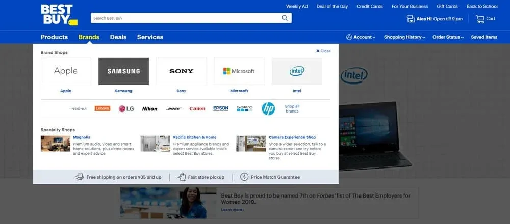The height and width of the screenshot is (224, 510).
Task: Click the HP brand logo
Action: [268, 109]
